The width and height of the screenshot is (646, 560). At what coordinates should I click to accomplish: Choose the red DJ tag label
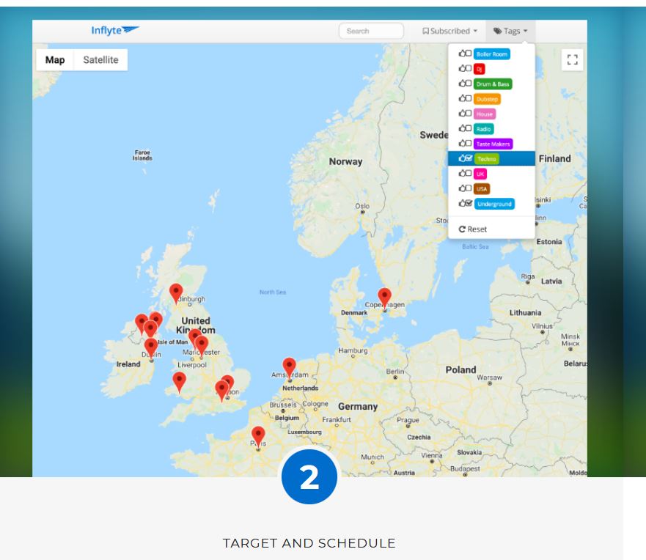click(479, 69)
